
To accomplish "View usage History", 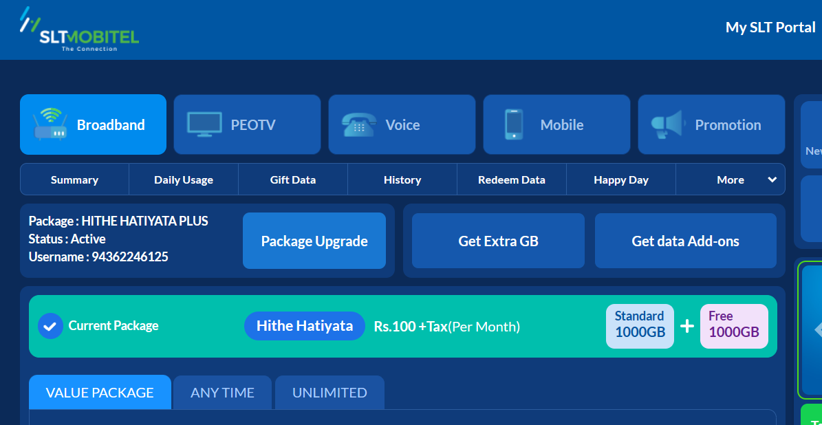I will (402, 179).
